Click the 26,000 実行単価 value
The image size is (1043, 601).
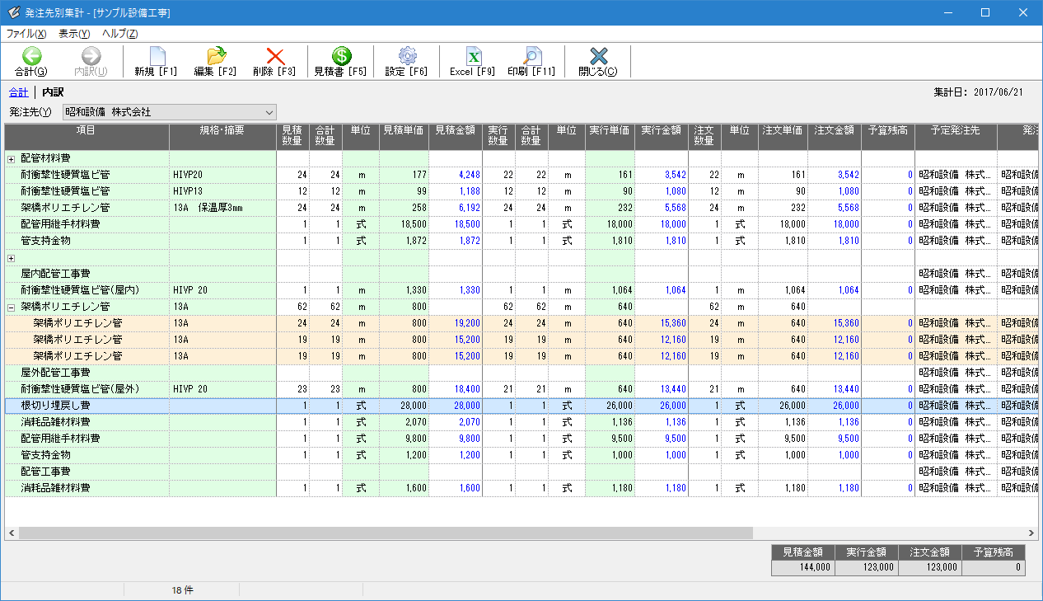point(618,406)
